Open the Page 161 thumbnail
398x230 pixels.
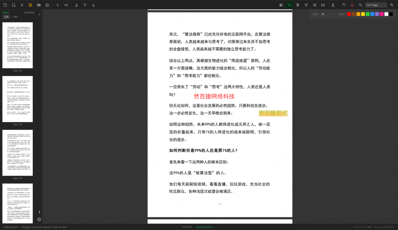point(18,45)
